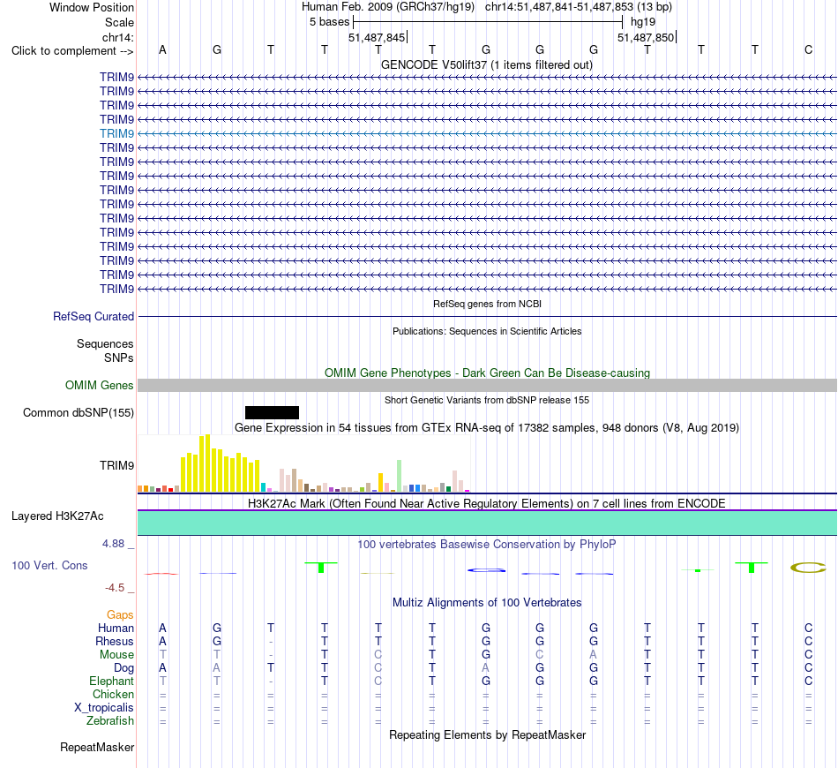
Task: Click the "5 bases" scale bar text
Action: pos(329,22)
